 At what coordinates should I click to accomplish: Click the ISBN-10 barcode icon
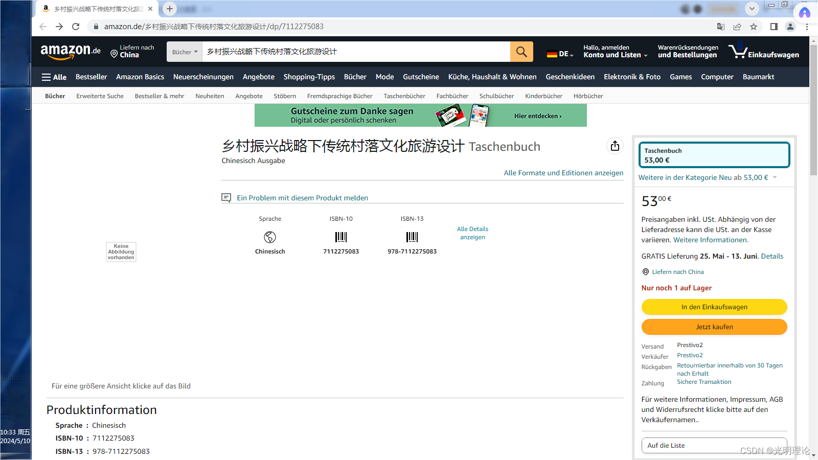[341, 237]
